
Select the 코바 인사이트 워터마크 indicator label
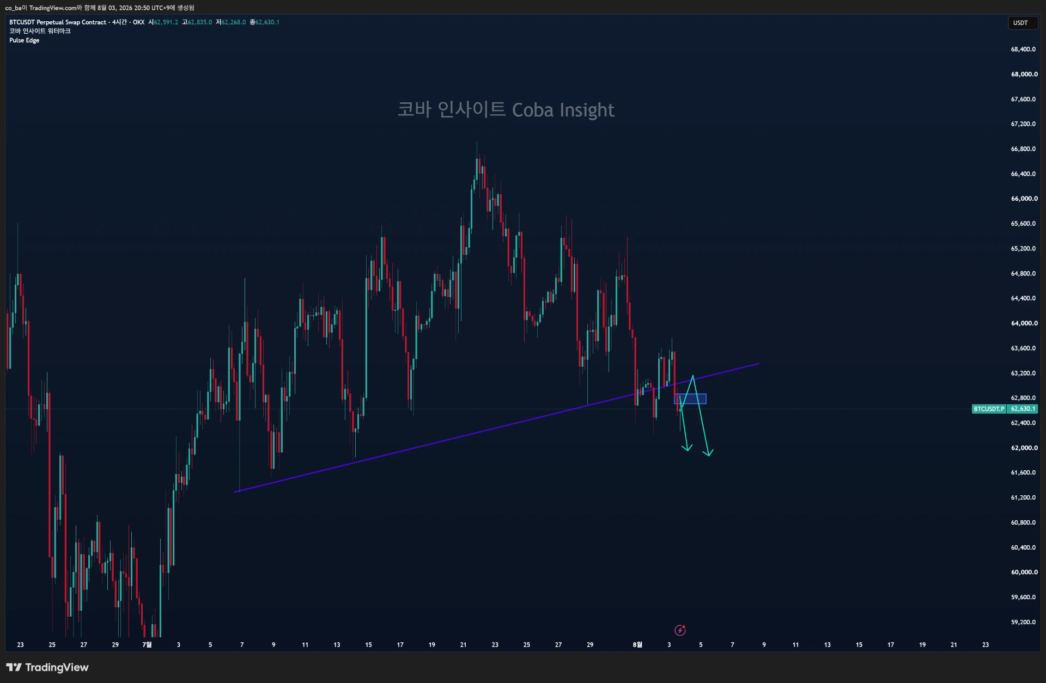(40, 31)
